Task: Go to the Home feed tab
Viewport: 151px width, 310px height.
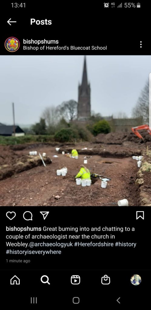Action: click(x=15, y=280)
